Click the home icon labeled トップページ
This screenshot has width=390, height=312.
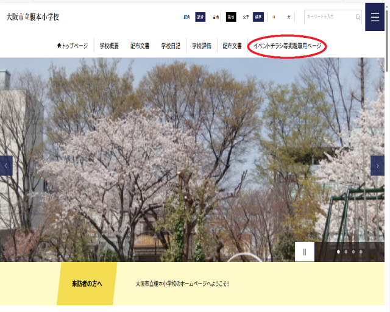(72, 46)
